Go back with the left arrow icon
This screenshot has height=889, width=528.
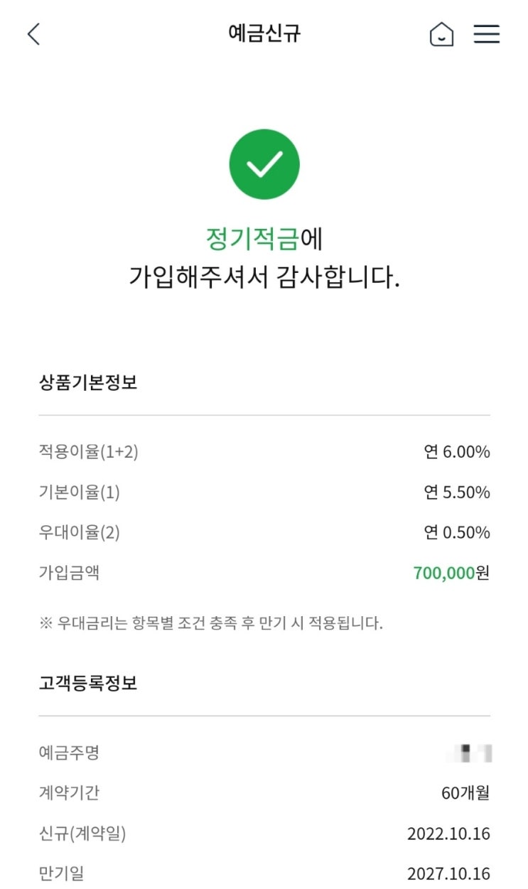click(x=33, y=34)
